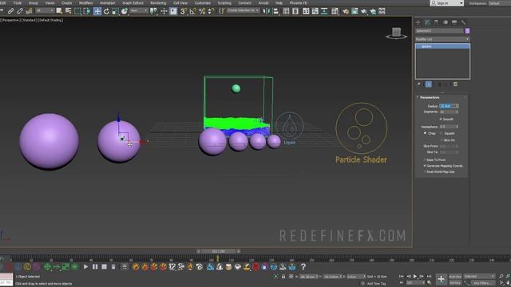Open the key mode Selected dropdown
Image resolution: width=511 pixels, height=287 pixels.
479,277
